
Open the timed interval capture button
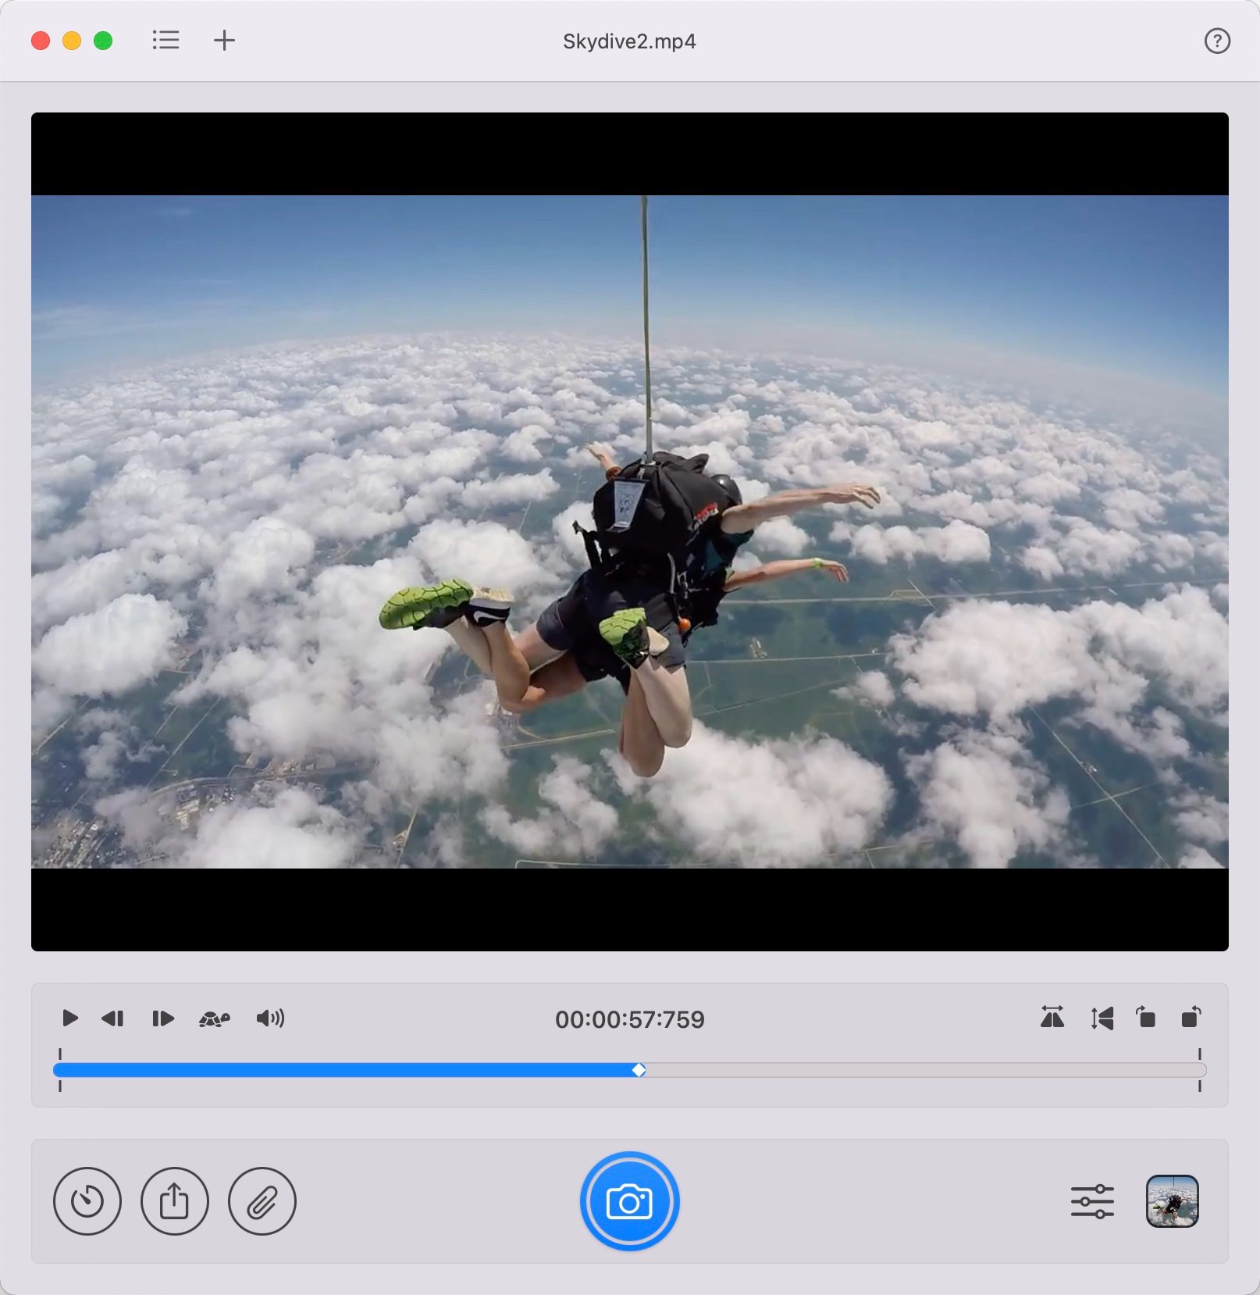(x=87, y=1201)
